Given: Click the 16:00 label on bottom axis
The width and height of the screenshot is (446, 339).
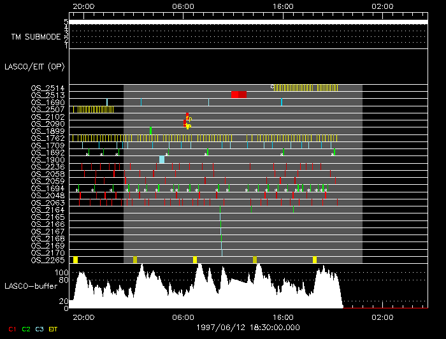Looking at the screenshot, I should pyautogui.click(x=283, y=317).
